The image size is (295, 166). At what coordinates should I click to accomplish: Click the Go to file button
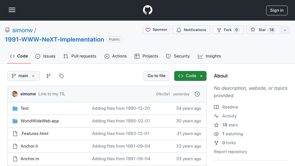pyautogui.click(x=156, y=76)
